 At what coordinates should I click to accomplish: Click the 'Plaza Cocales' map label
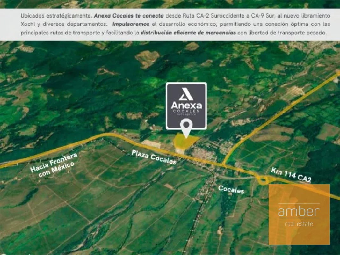[154, 157]
